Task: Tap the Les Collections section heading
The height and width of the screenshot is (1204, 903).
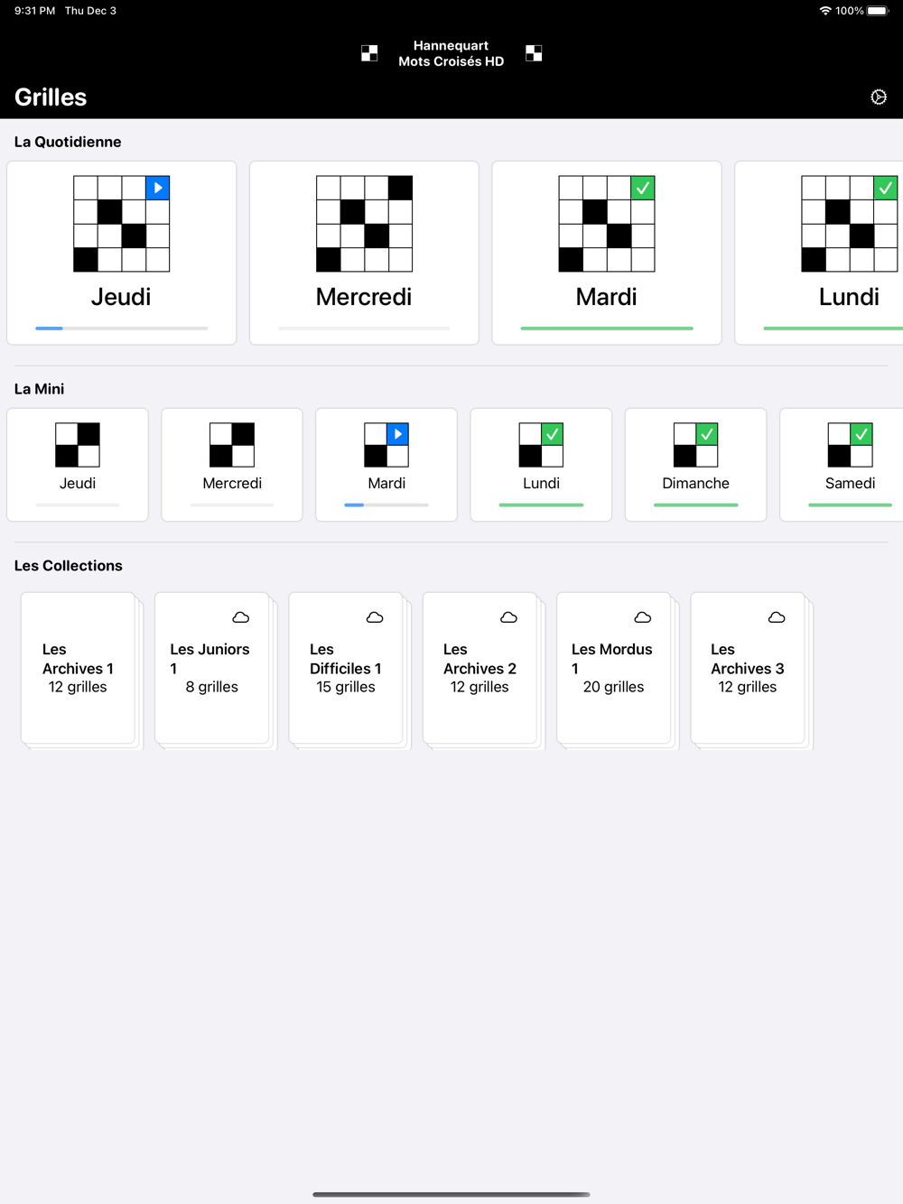Action: (x=69, y=566)
